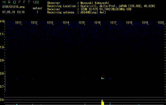Click the 1.0 kHz frequency label
The image size is (166, 105).
[2, 47]
